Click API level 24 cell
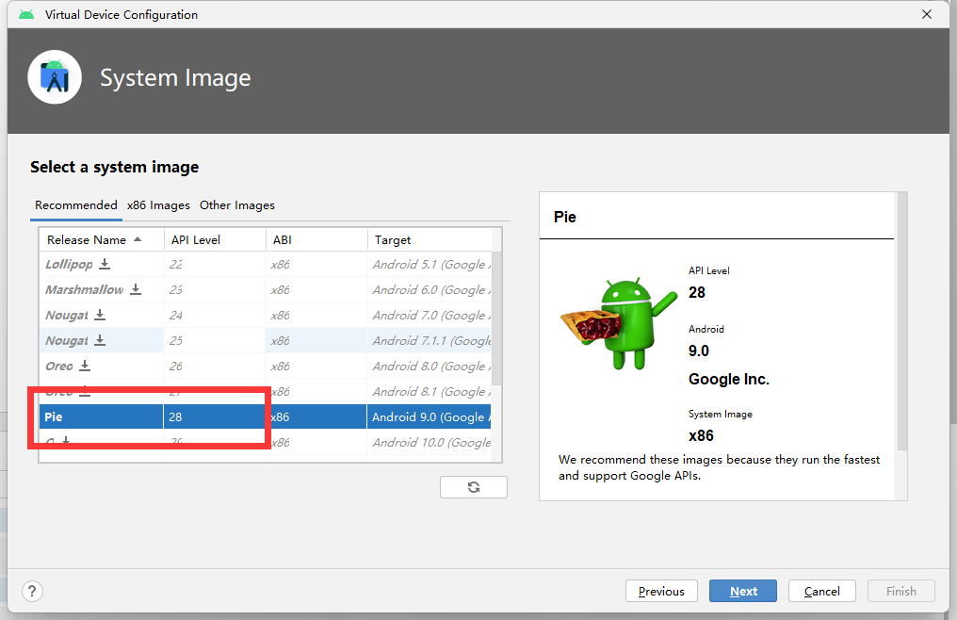Image resolution: width=957 pixels, height=620 pixels. 215,316
